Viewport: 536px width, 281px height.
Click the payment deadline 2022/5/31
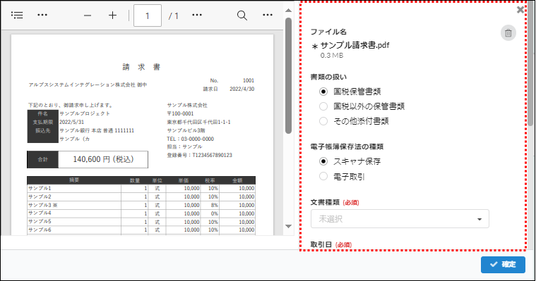[71, 122]
